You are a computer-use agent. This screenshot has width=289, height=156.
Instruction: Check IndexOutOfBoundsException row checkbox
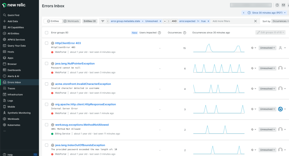(x=47, y=145)
